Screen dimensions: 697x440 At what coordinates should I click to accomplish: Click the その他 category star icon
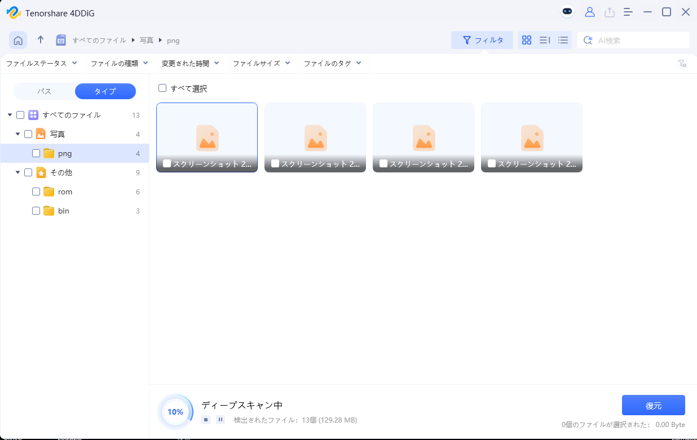(x=41, y=172)
